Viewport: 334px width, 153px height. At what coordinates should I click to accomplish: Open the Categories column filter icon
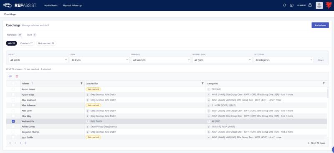pos(324,84)
